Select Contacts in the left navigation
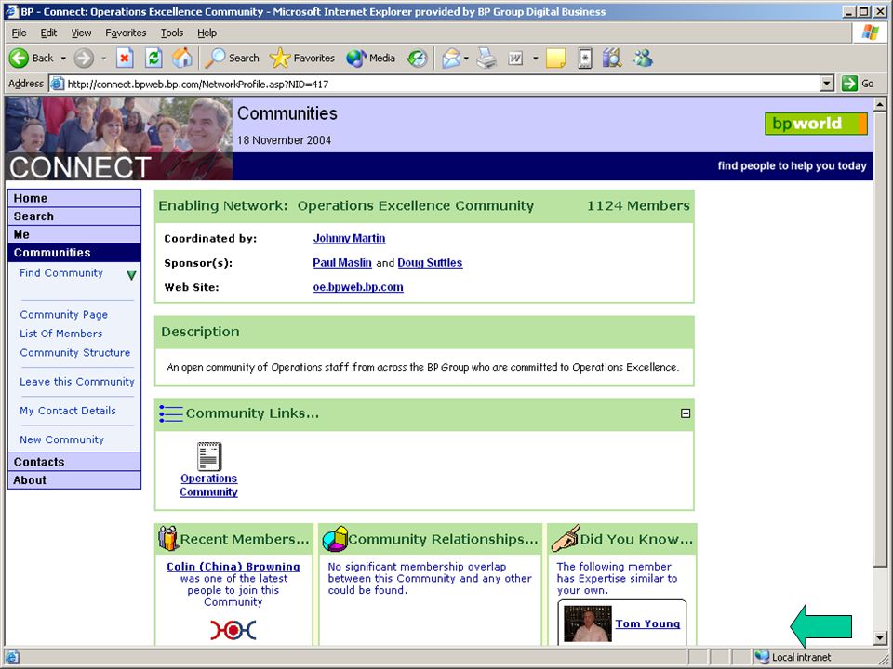Viewport: 893px width, 669px height. coord(74,462)
